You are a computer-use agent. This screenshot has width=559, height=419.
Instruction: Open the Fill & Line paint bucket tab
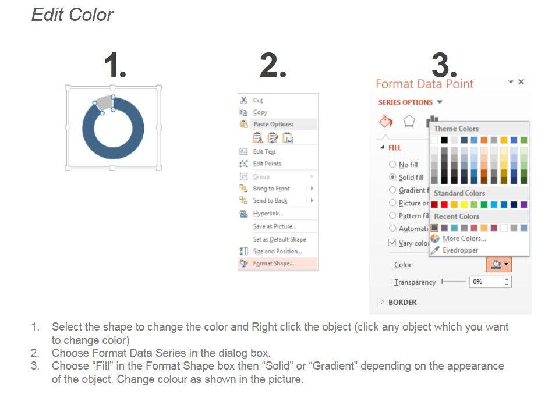tap(386, 122)
